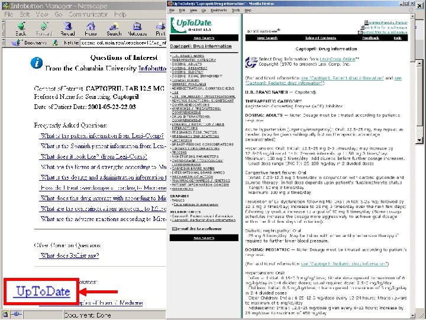Jump to Pregnancy Risk Factor section
This screenshot has width=426, height=320.
coord(194,132)
